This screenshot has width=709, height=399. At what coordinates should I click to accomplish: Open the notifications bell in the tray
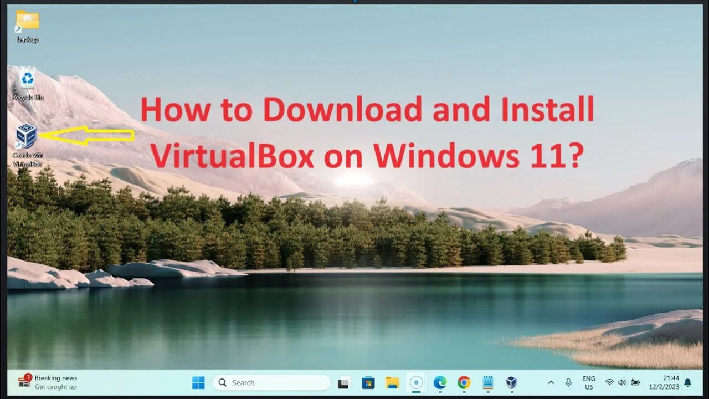point(687,382)
